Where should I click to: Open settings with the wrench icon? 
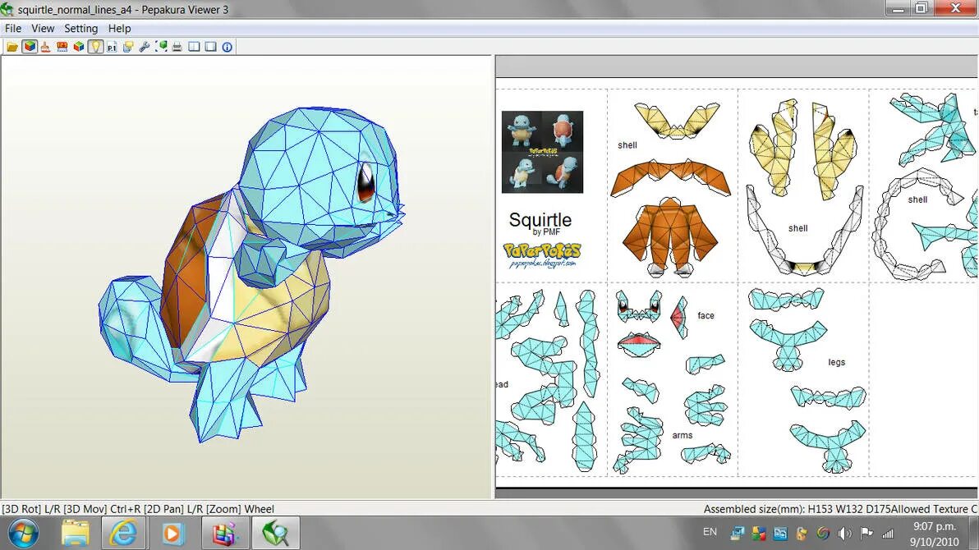coord(145,47)
